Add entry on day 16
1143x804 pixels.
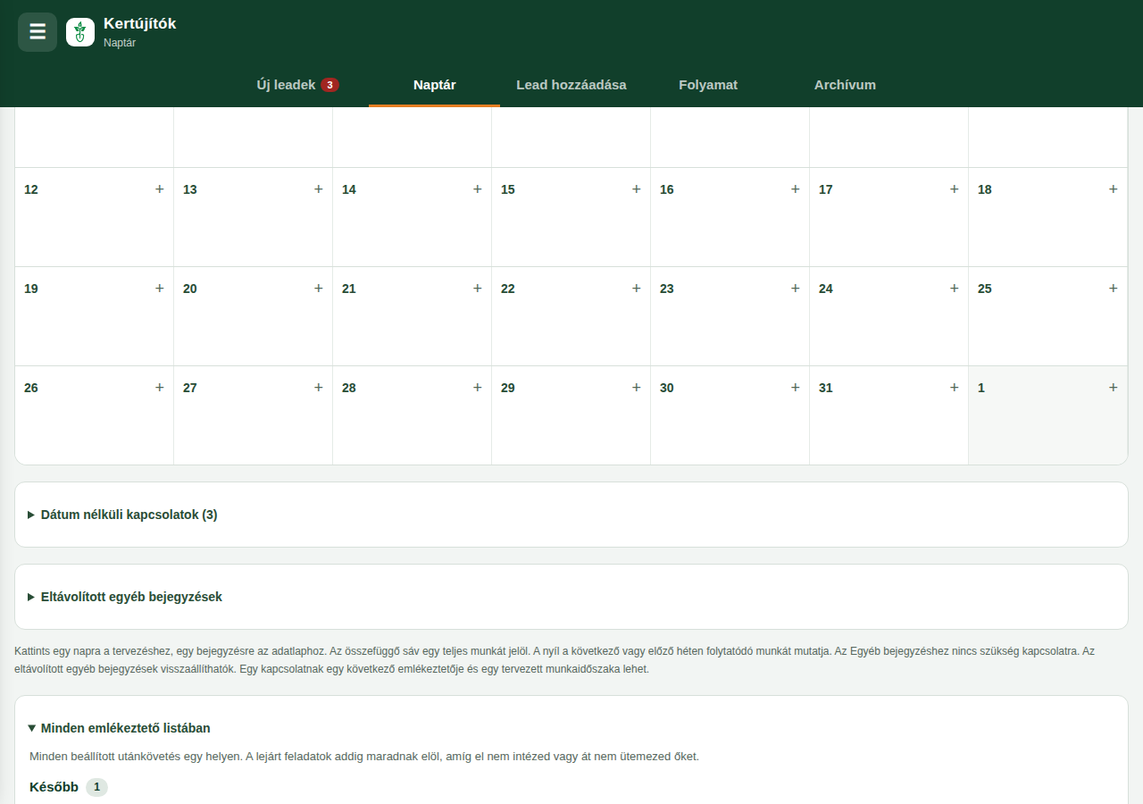tap(796, 189)
